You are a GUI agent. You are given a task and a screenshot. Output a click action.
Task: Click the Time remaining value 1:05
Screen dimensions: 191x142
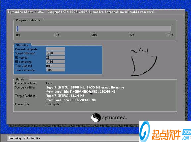pos(55,70)
